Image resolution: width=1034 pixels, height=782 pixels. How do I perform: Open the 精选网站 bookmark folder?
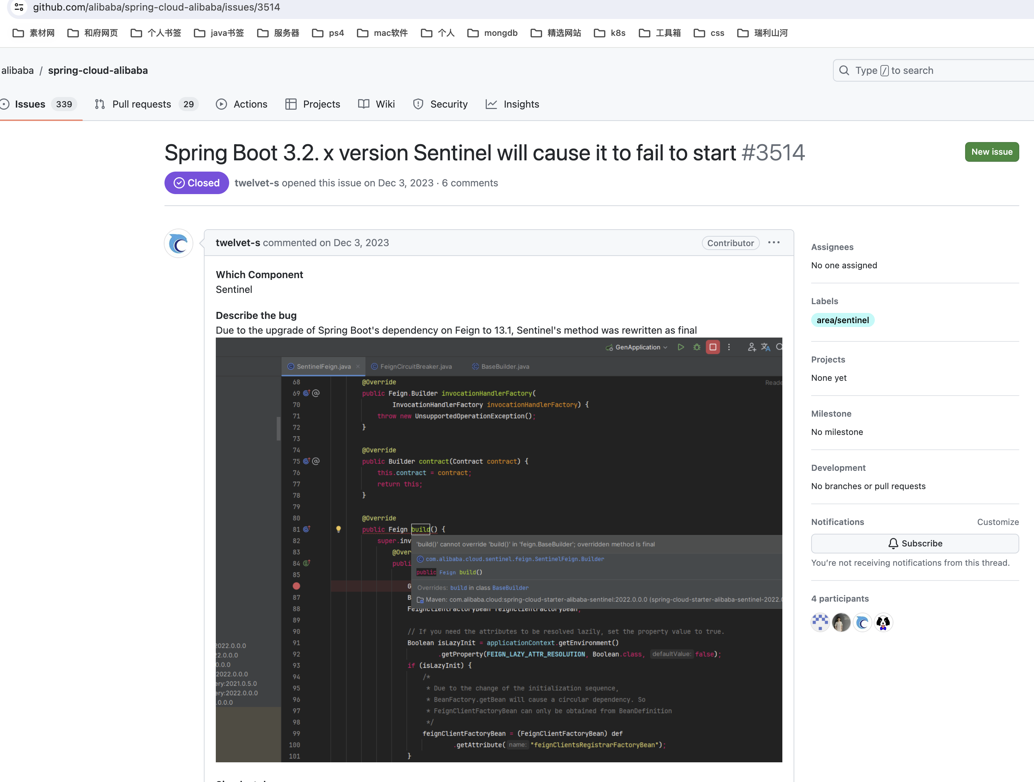click(556, 33)
